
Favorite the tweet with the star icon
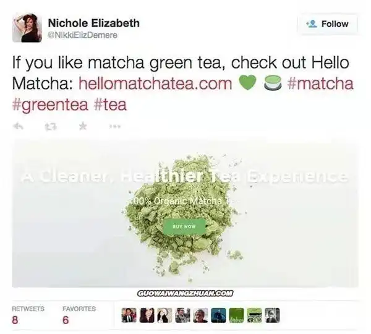tap(83, 126)
